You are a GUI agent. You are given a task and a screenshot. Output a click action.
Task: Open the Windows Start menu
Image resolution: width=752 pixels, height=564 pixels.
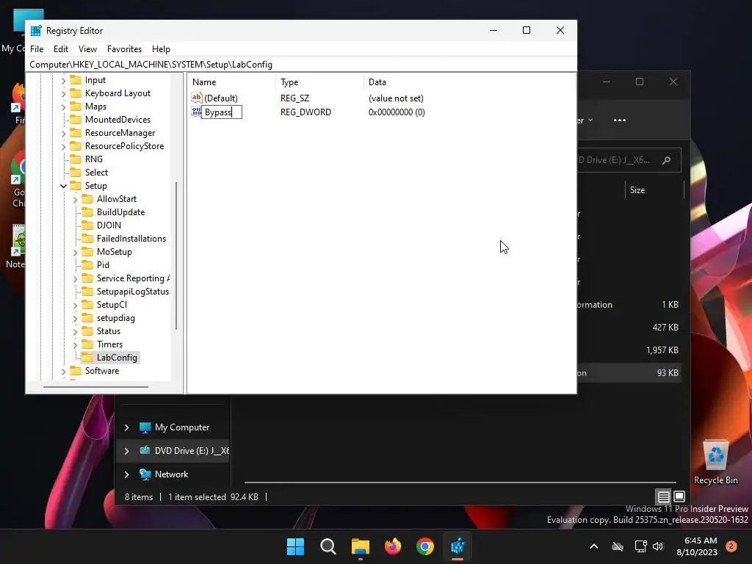(295, 546)
